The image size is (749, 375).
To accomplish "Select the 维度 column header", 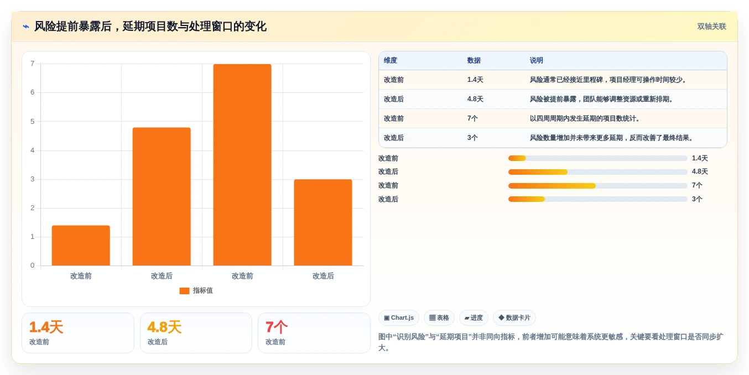I will pyautogui.click(x=391, y=61).
